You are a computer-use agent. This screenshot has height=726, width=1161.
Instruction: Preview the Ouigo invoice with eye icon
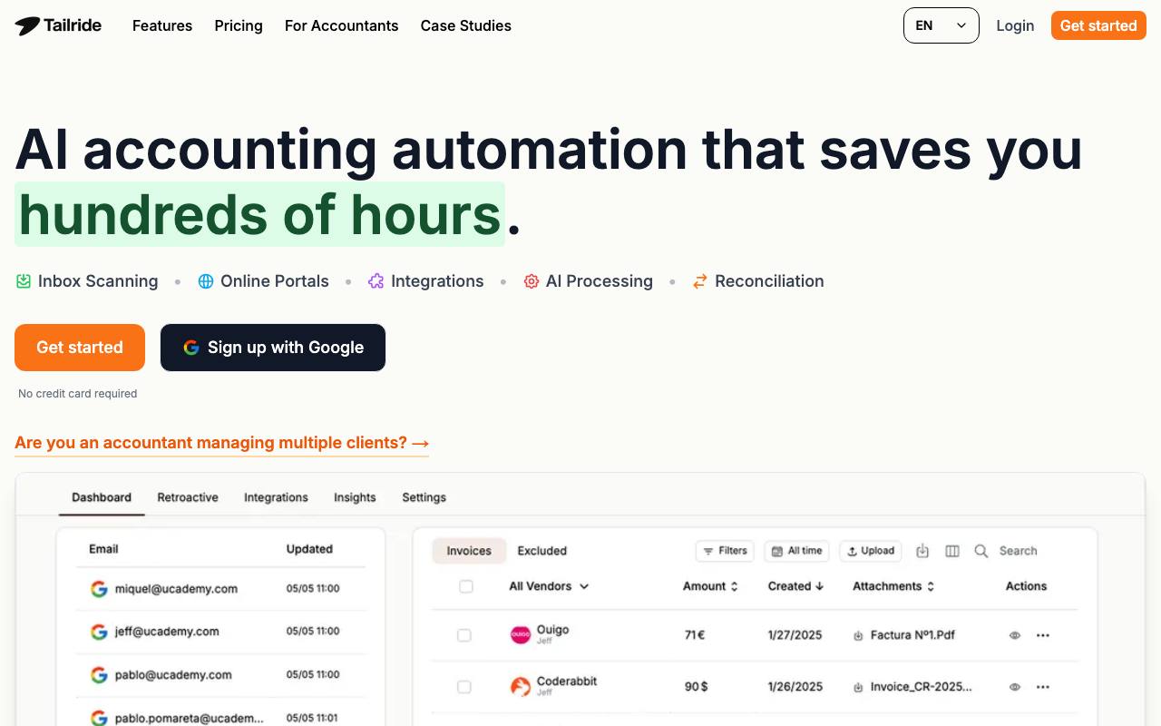pos(1015,635)
